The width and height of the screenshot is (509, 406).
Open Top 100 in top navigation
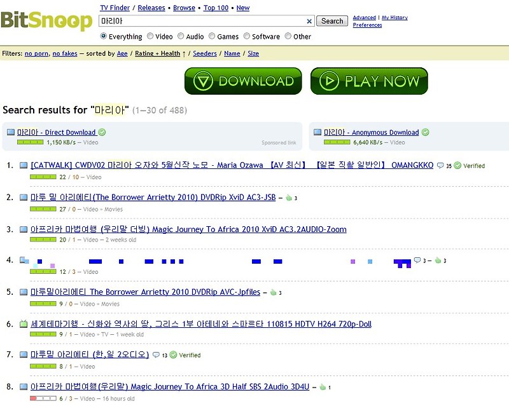click(x=216, y=8)
